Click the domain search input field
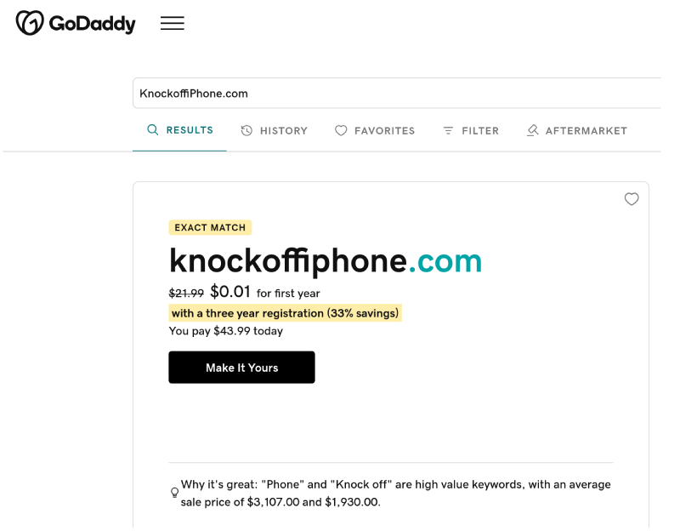 [x=396, y=94]
